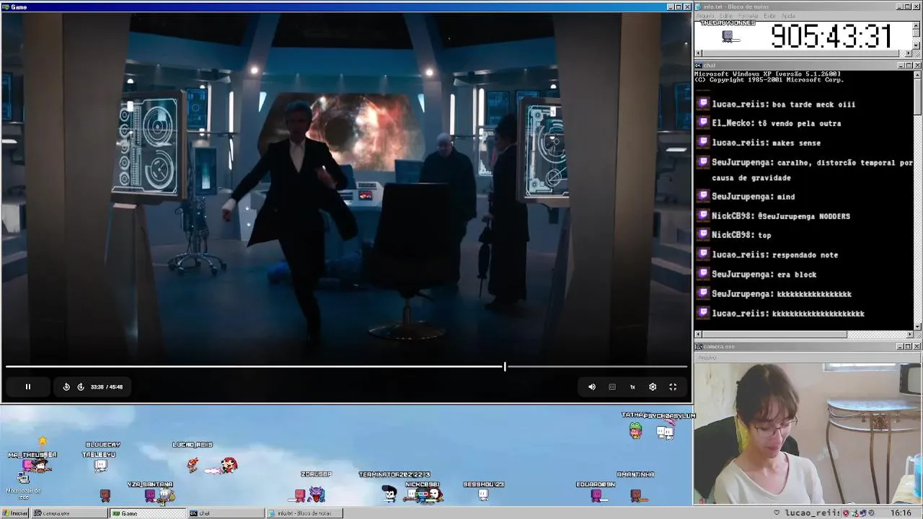Toggle subtitles in the video player

pos(612,387)
